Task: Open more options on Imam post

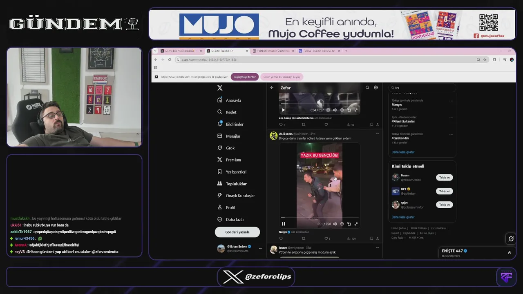Action: (377, 247)
